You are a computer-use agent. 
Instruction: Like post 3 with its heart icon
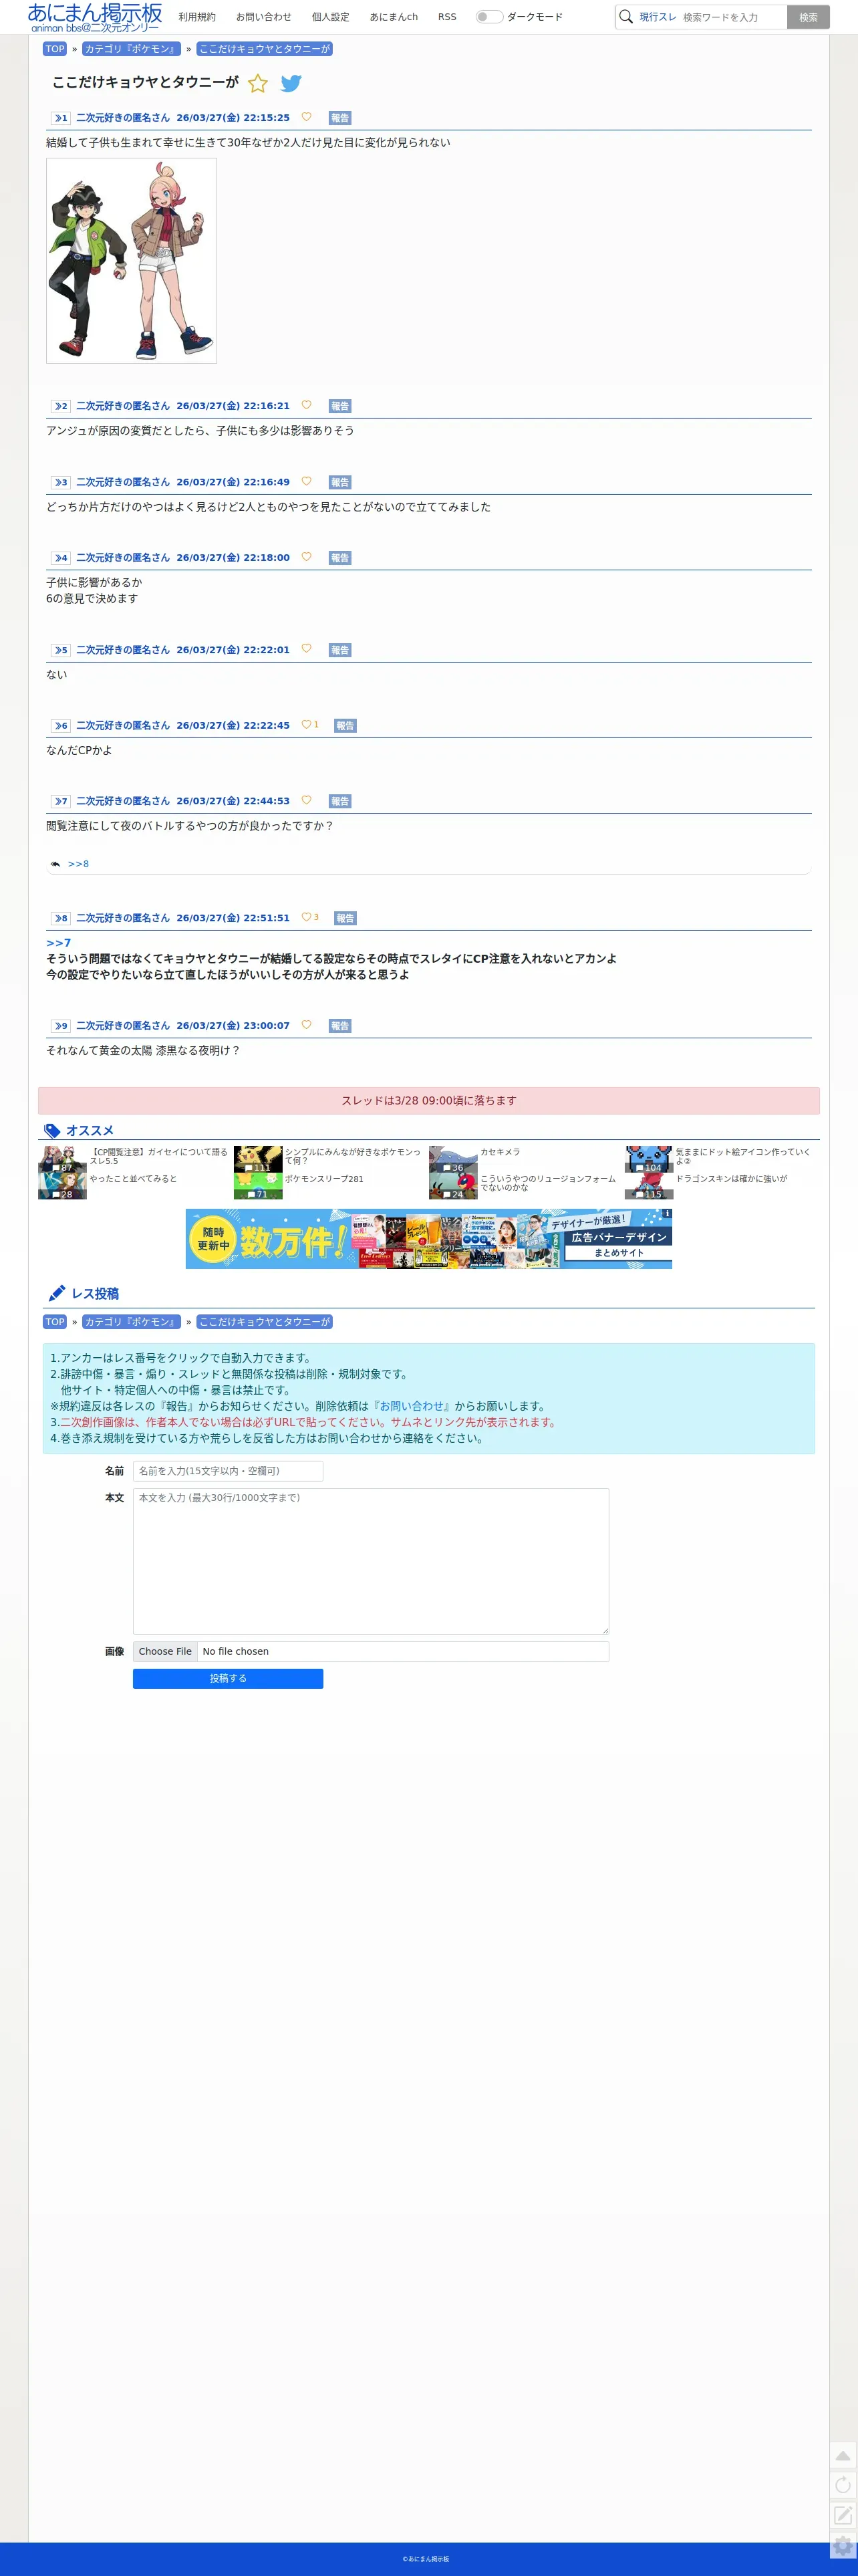click(x=306, y=481)
